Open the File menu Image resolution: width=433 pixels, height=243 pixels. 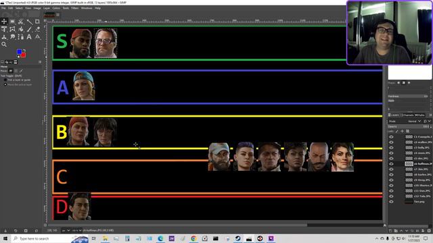[x=3, y=8]
